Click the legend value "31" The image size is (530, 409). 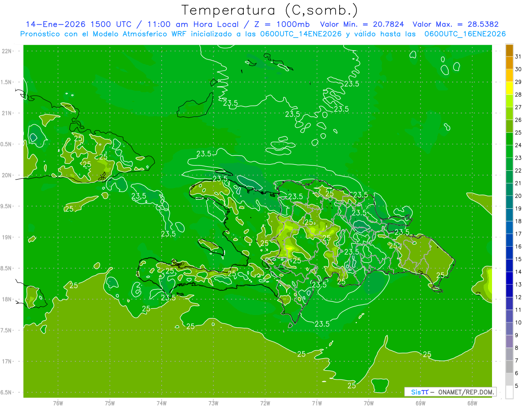519,56
